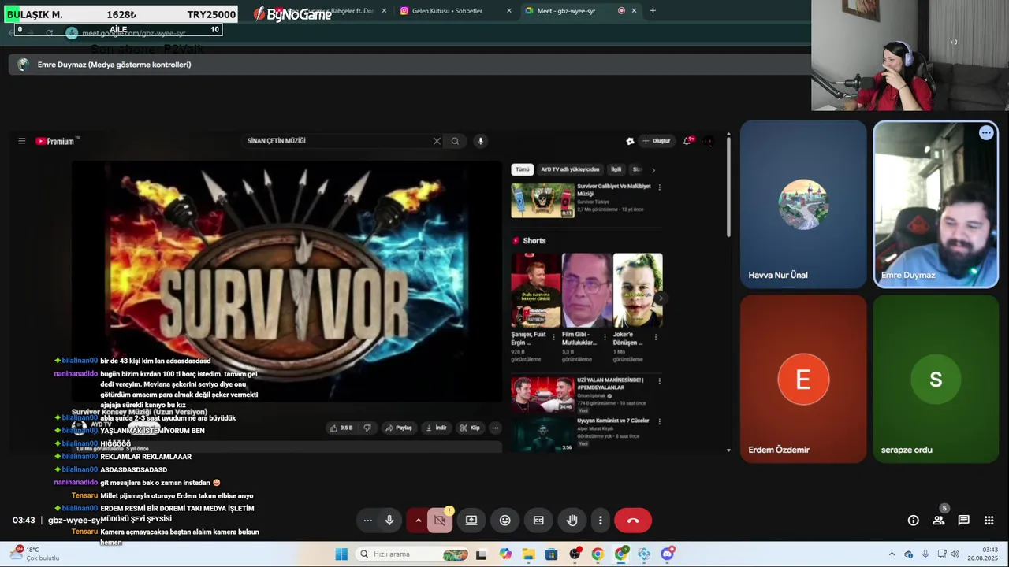This screenshot has height=567, width=1009.
Task: Dislike the Survivor video
Action: point(367,428)
